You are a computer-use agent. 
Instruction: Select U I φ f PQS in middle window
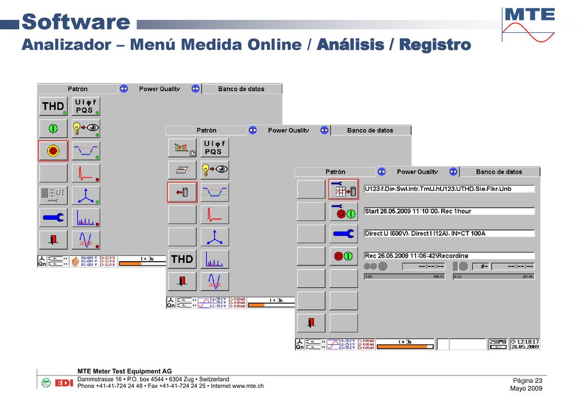point(214,148)
